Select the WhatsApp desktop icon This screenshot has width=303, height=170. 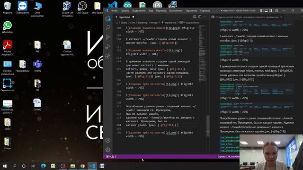click(x=8, y=27)
